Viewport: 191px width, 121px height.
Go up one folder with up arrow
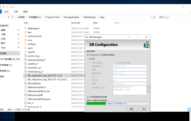(9, 17)
